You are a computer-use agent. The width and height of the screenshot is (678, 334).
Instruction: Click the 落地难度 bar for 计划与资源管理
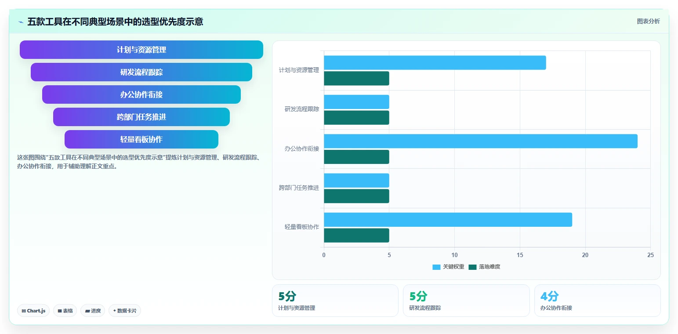tap(357, 78)
